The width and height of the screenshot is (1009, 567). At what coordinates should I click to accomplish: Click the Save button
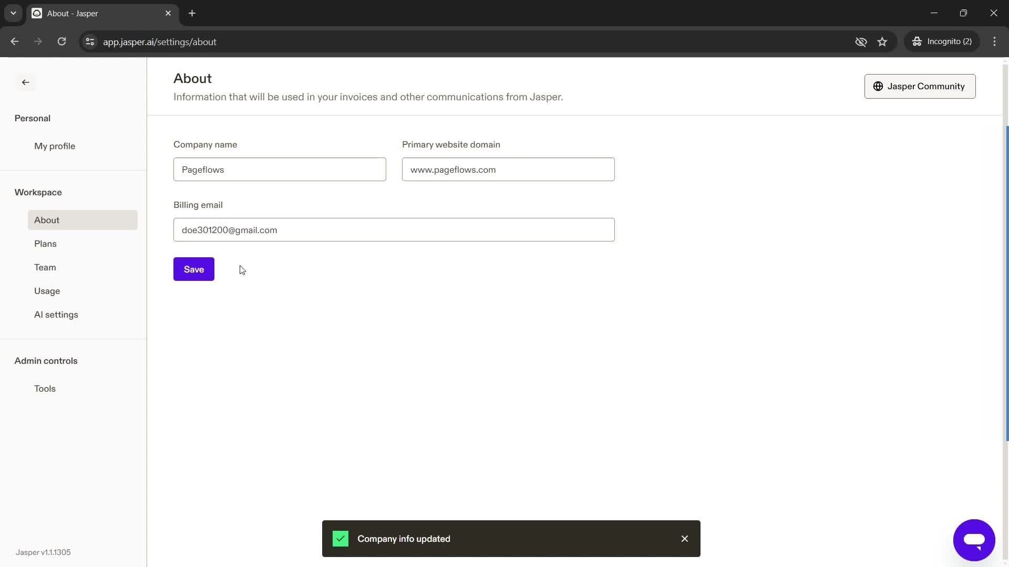[193, 269]
